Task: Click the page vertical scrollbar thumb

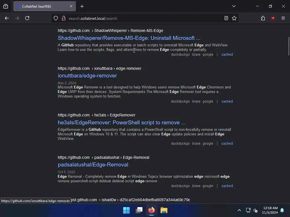Action: 289,46
